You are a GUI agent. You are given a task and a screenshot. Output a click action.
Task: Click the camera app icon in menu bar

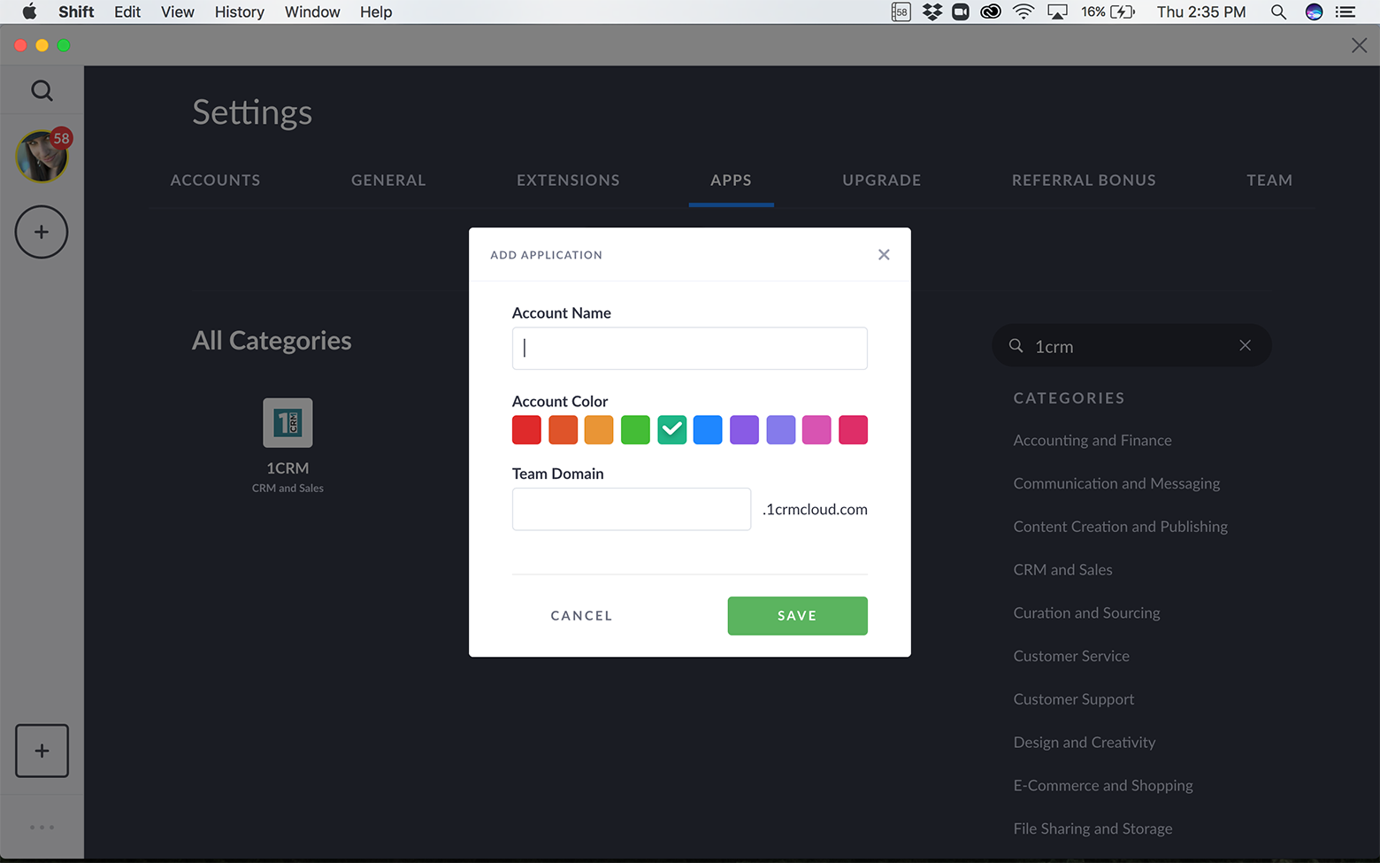pyautogui.click(x=961, y=12)
